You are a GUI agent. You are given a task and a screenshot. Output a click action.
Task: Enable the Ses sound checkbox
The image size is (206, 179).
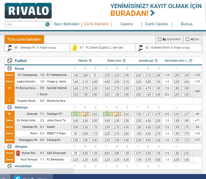coord(187,39)
